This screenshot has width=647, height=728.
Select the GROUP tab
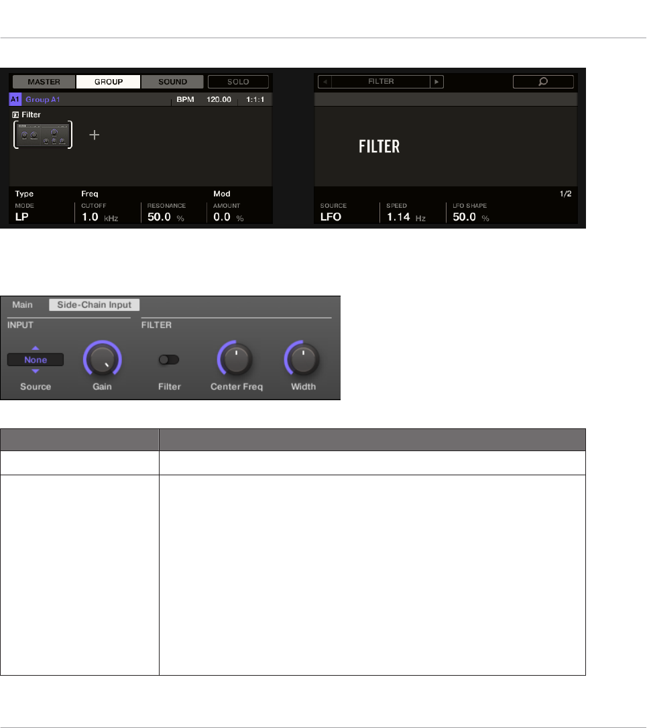click(x=108, y=82)
